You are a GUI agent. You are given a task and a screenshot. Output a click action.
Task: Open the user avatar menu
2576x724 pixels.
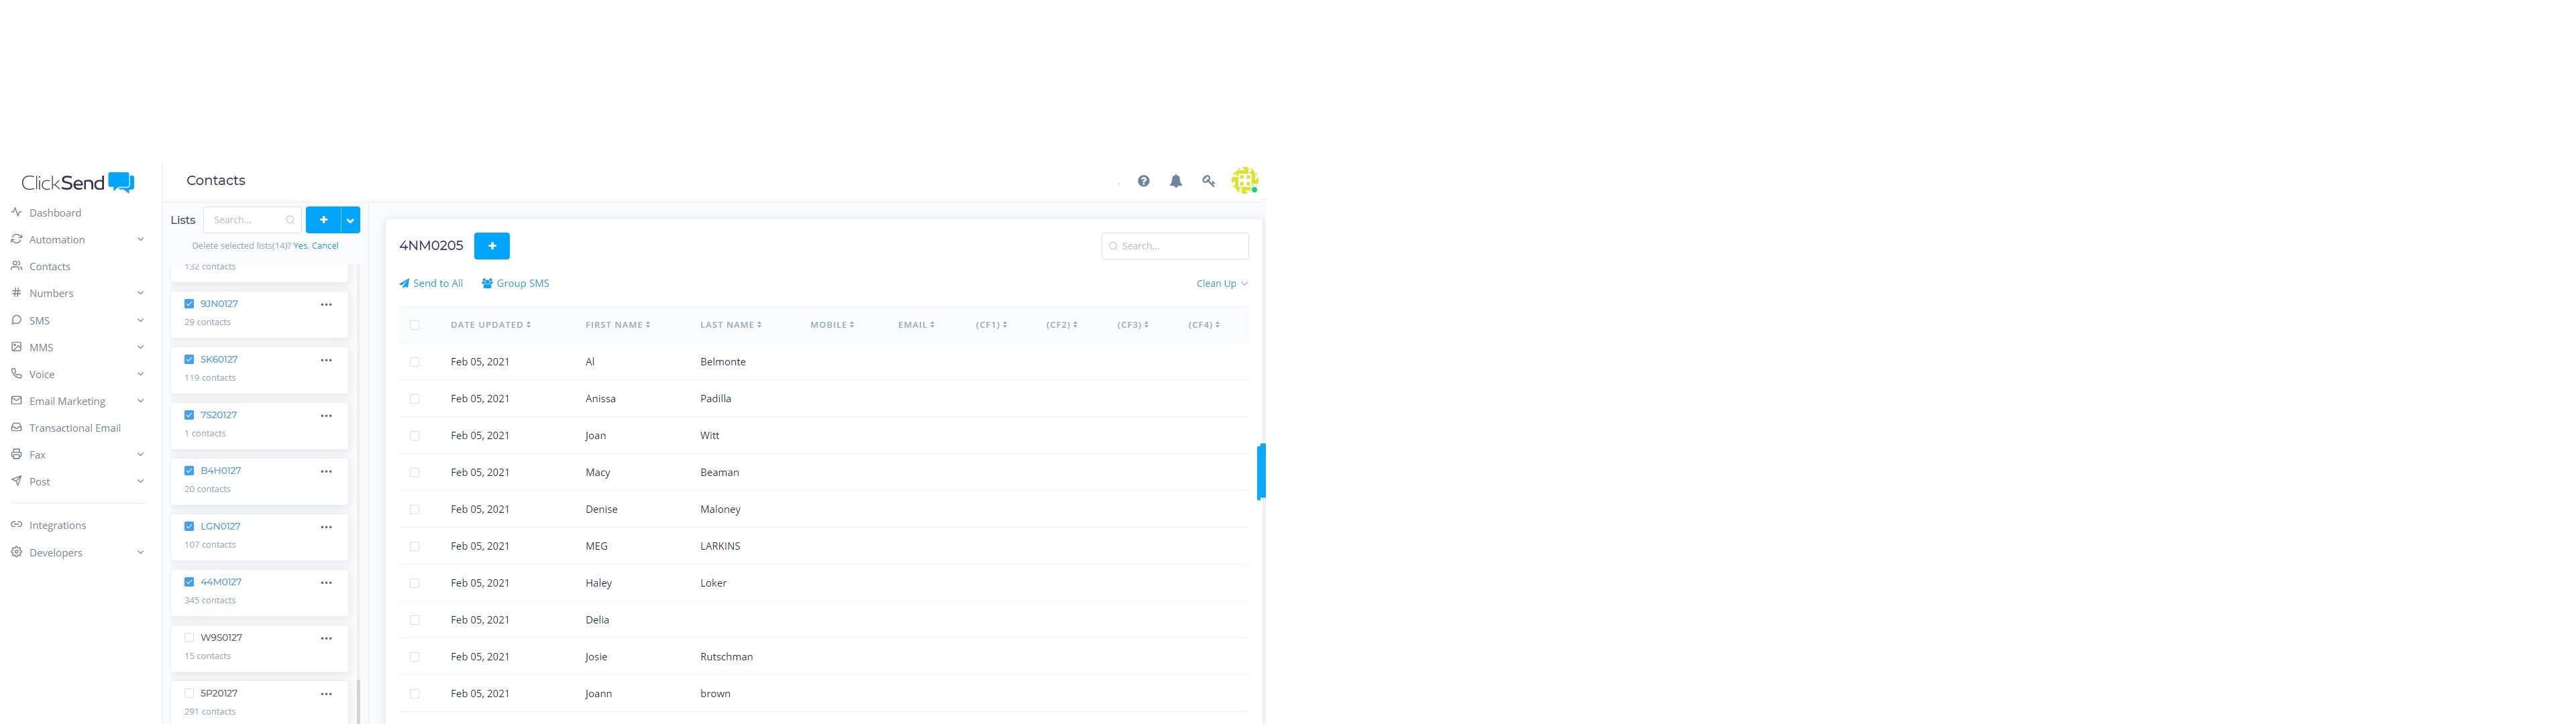coord(1245,180)
